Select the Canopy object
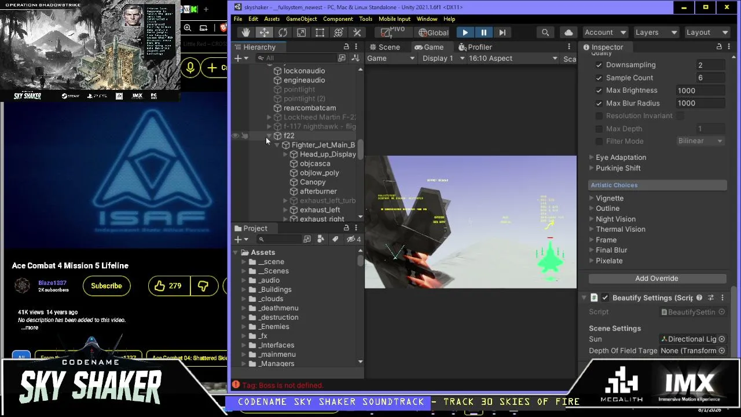The image size is (741, 417). [x=313, y=182]
